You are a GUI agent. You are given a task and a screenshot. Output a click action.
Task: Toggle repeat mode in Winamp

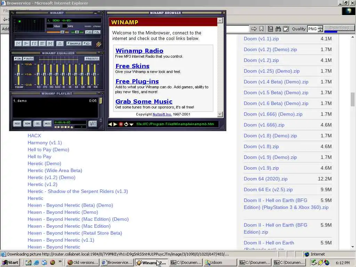(87, 43)
